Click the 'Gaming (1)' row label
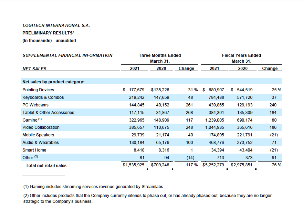Viewport: 303px width, 218px height. coord(32,120)
